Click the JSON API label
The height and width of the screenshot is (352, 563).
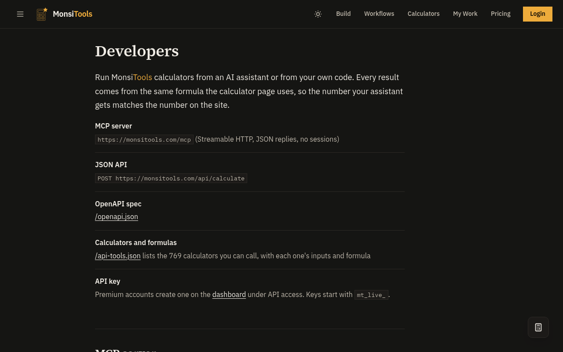pos(111,165)
